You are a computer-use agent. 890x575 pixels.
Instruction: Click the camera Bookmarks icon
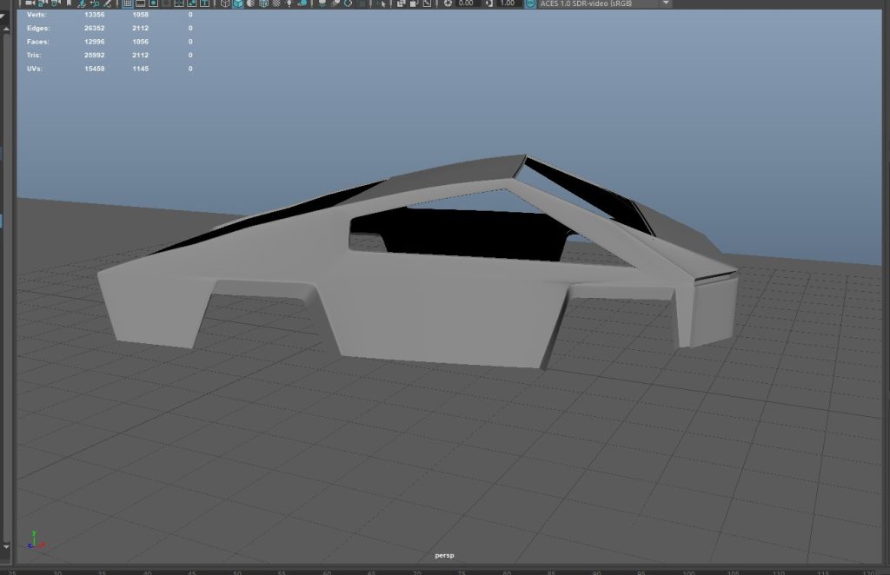[x=69, y=3]
